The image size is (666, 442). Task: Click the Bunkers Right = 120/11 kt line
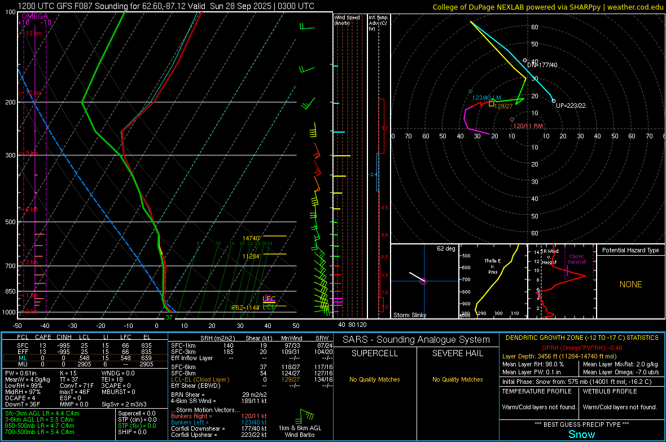point(219,416)
